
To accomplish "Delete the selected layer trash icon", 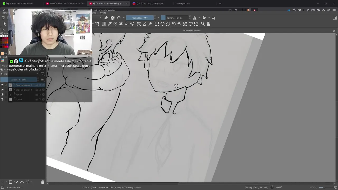I will pos(43,182).
